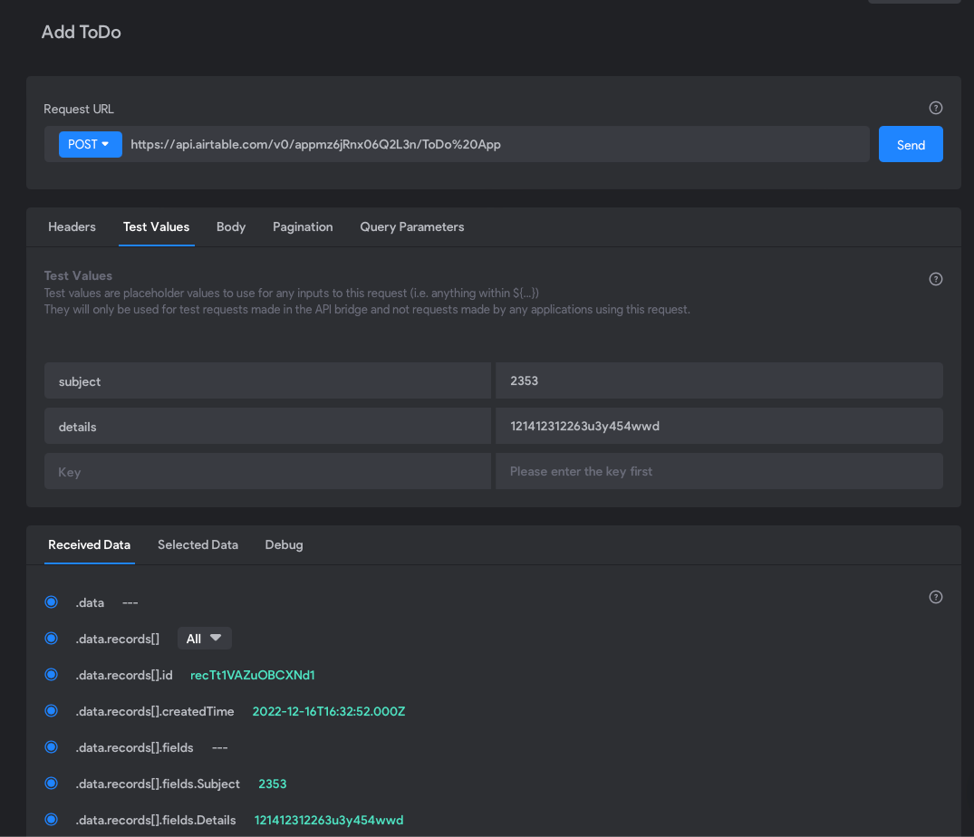Select the .data.records[].fields.Subject radio button
The height and width of the screenshot is (837, 974).
point(52,784)
